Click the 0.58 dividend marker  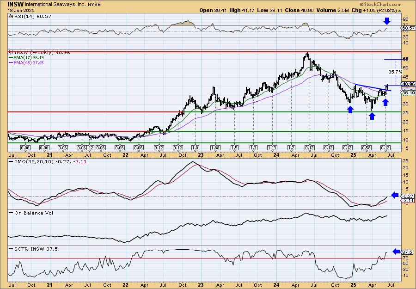[x=367, y=148]
